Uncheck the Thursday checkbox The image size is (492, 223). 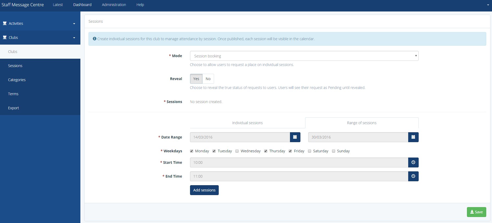pyautogui.click(x=266, y=151)
